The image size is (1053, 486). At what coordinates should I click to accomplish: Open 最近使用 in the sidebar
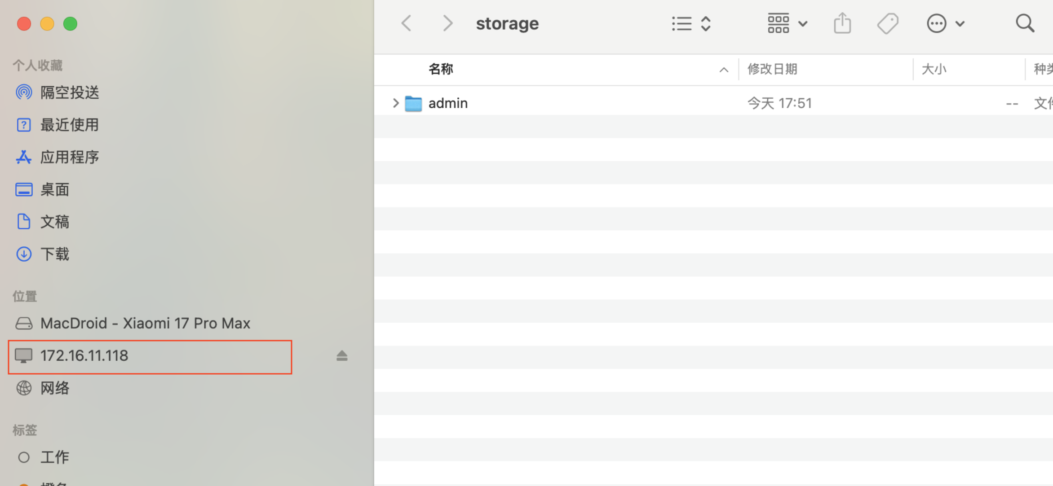tap(69, 125)
